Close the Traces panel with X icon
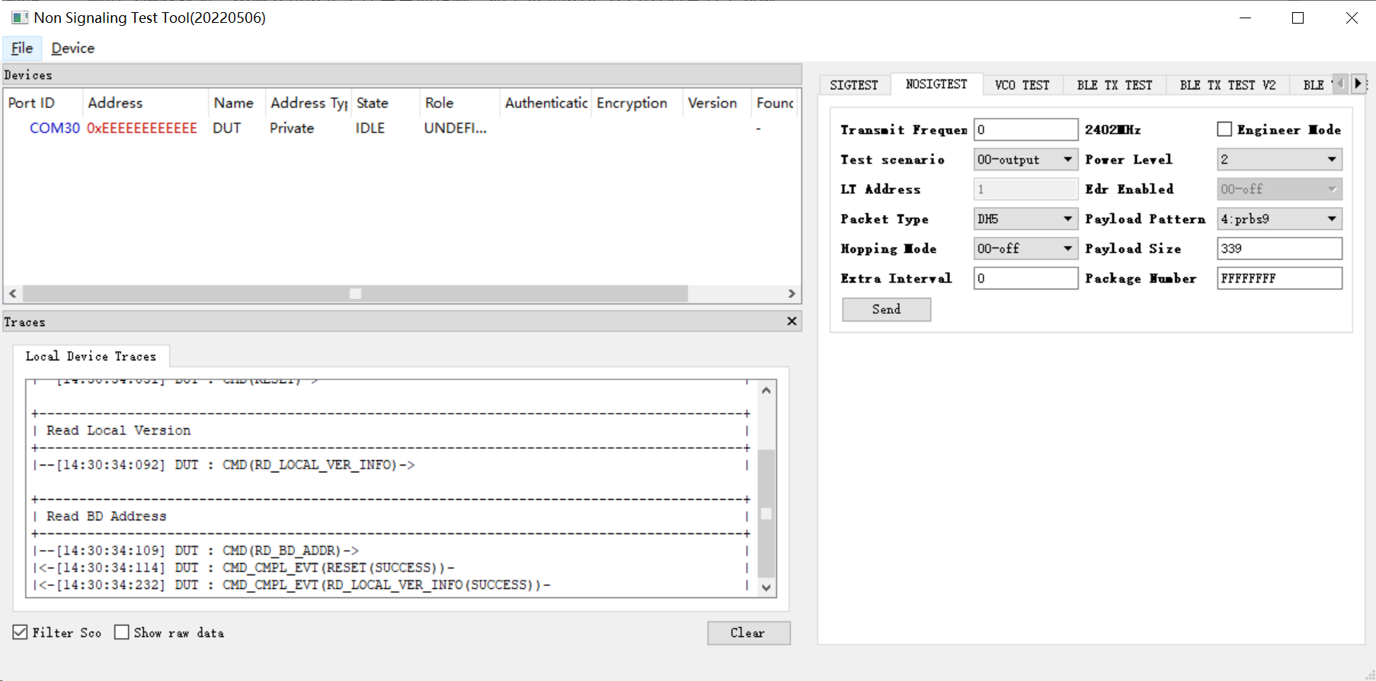Screen dimensions: 1376x681 [x=792, y=321]
